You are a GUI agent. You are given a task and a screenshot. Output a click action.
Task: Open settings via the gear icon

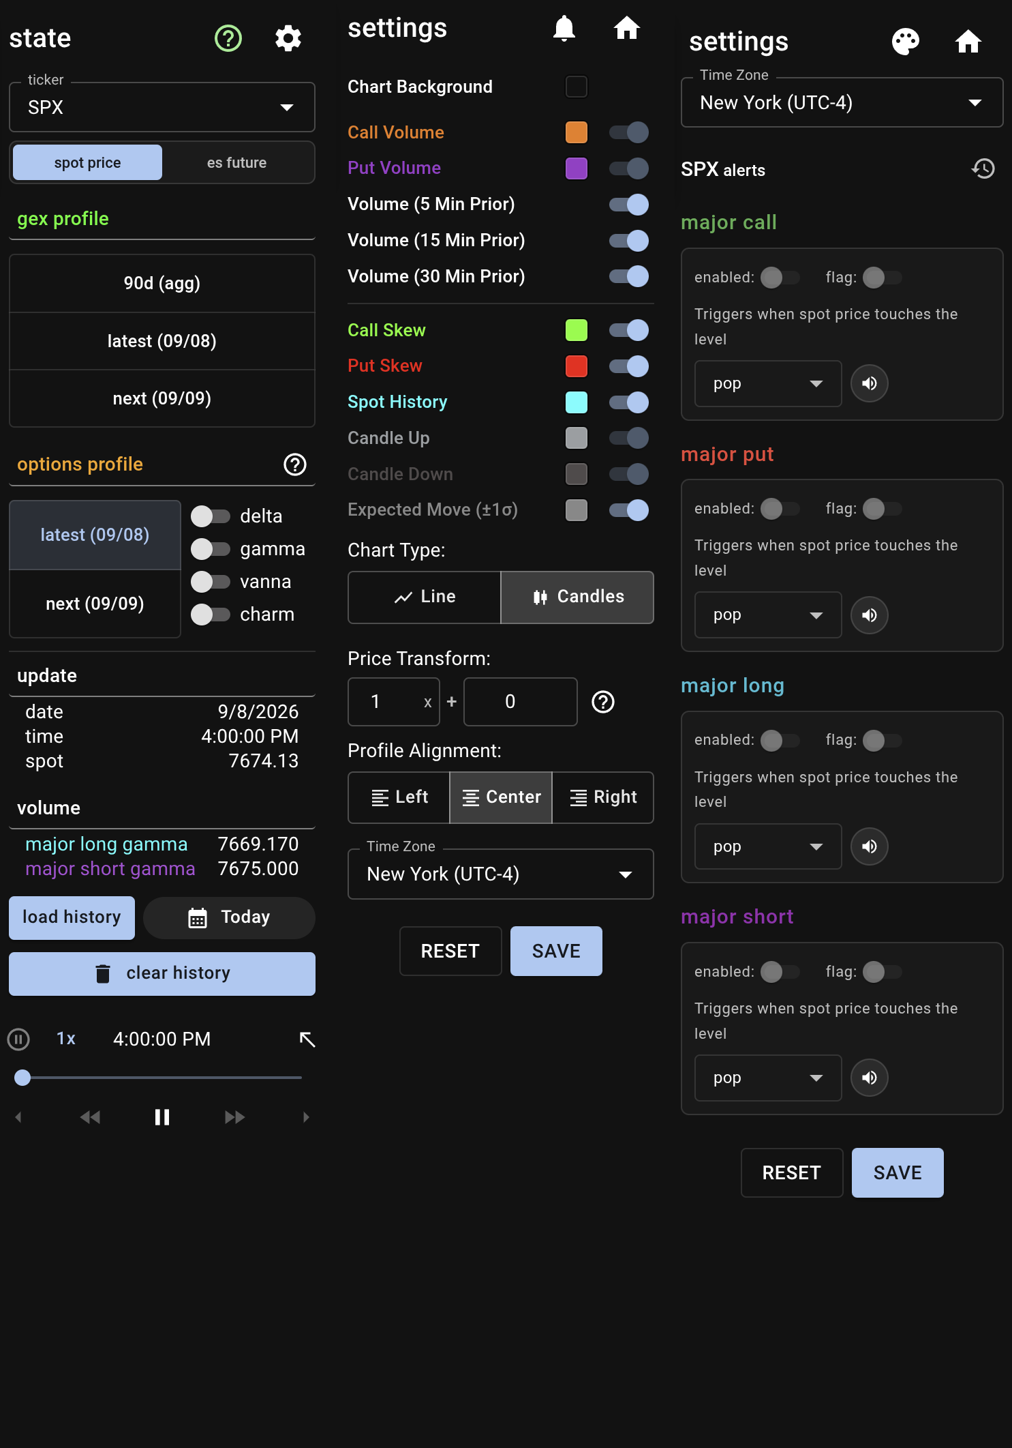coord(288,38)
